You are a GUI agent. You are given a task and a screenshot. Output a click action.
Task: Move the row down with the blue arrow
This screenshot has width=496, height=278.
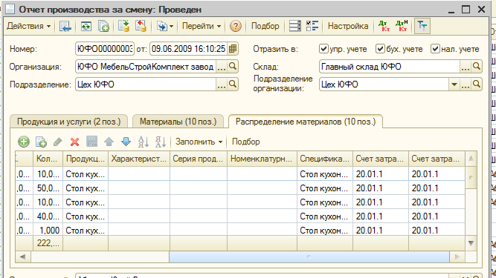pos(126,142)
